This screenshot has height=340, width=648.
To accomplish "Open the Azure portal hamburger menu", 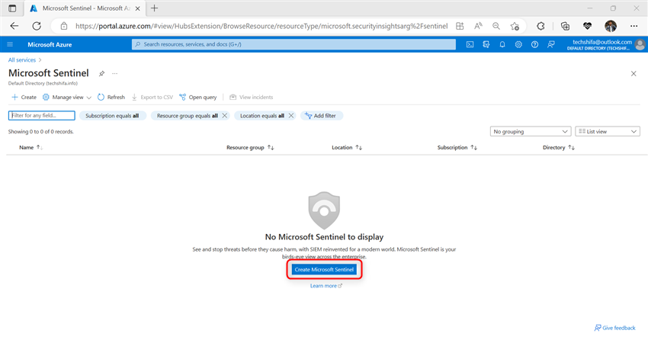I will [x=11, y=44].
